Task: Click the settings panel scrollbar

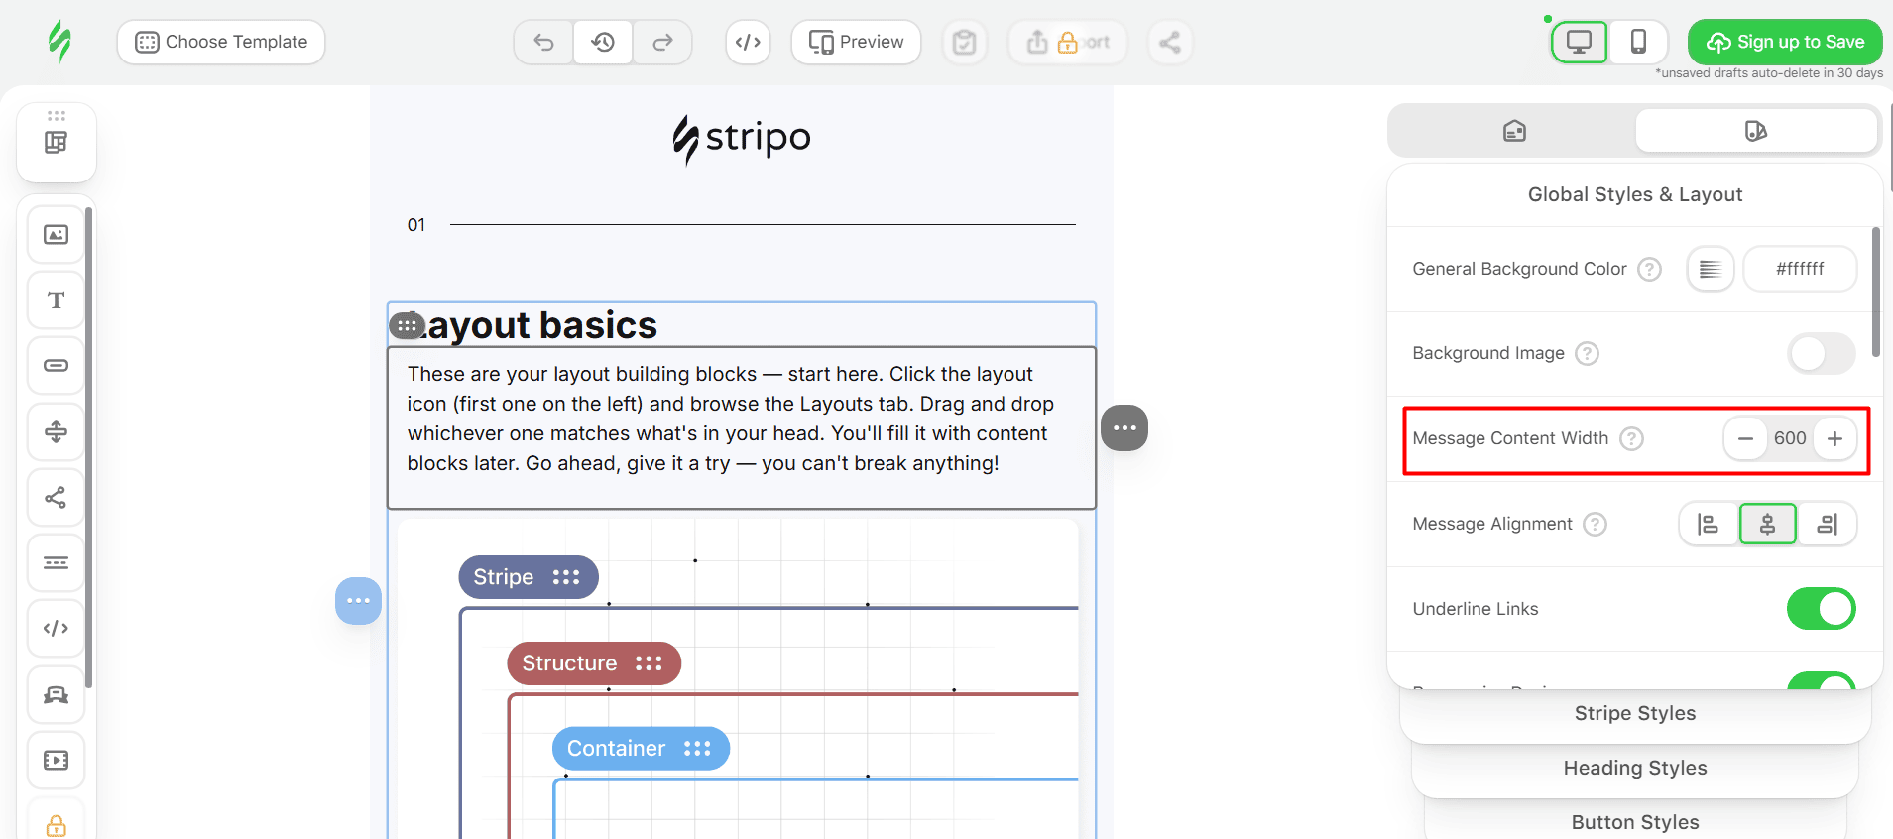Action: 1875,293
